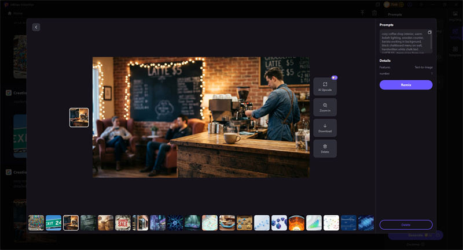Click Home in the dimmed background window
This screenshot has width=463, height=250.
point(15,13)
